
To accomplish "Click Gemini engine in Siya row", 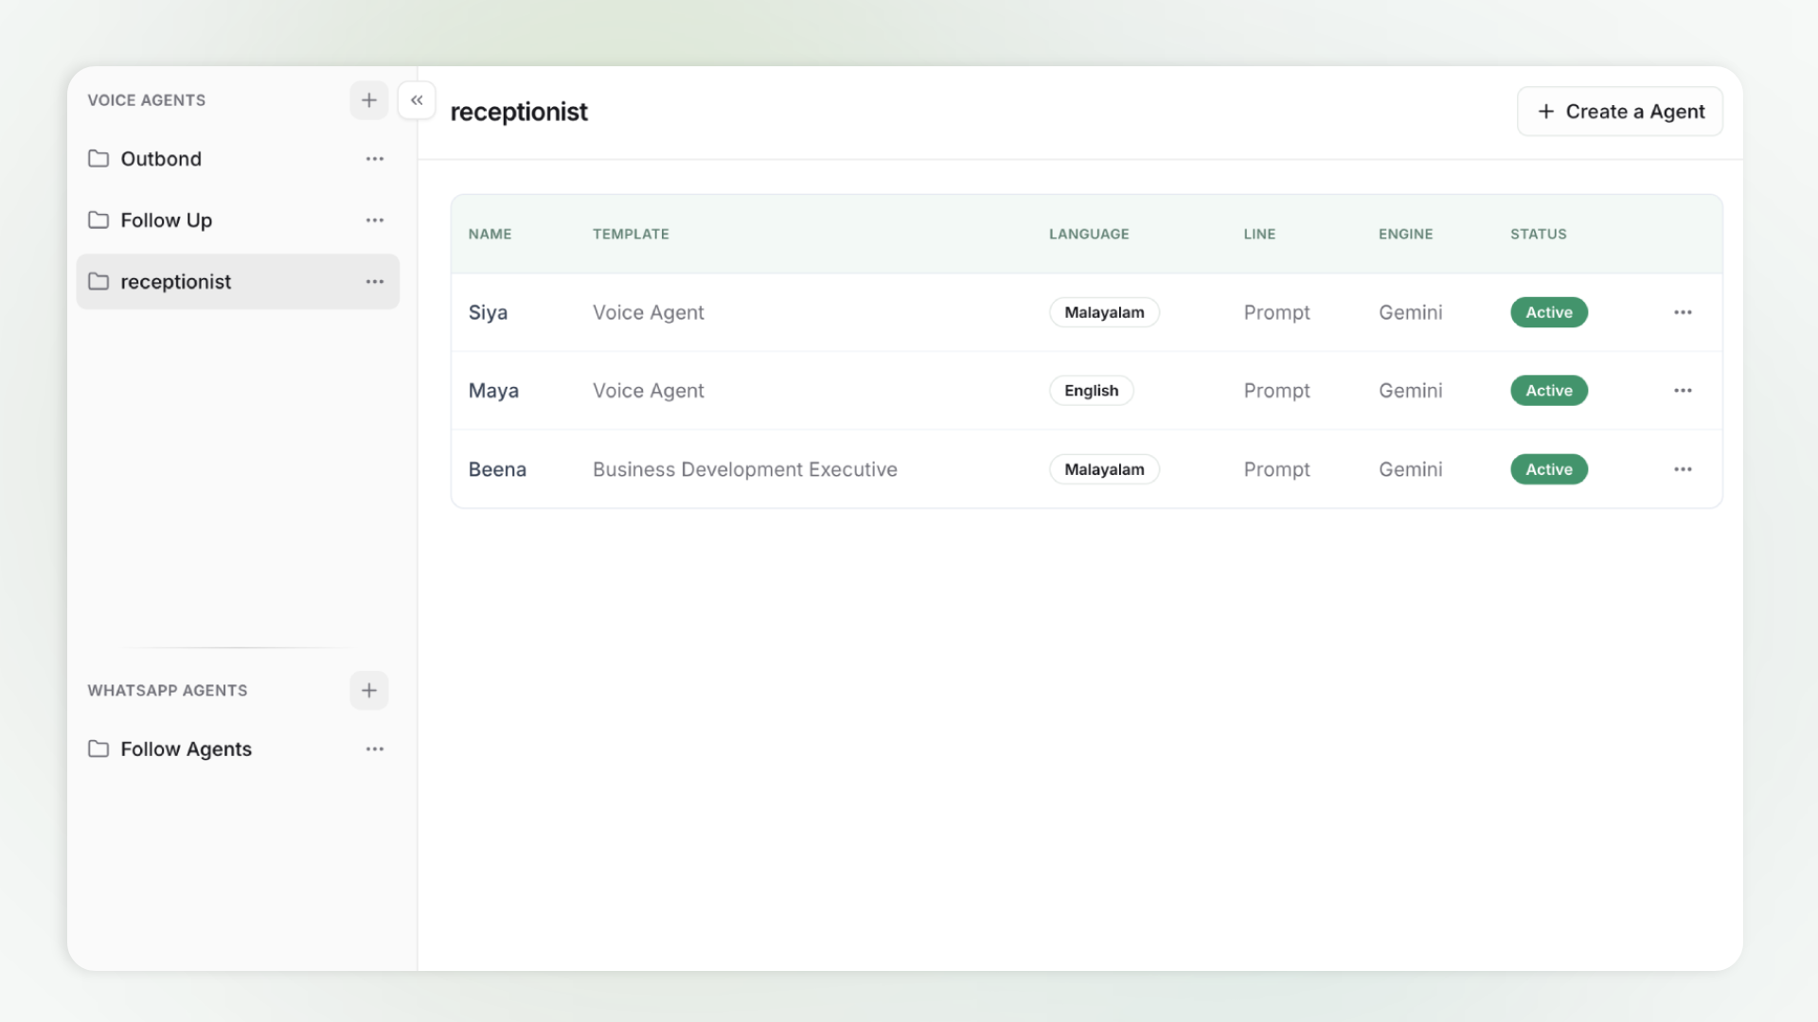I will 1411,312.
